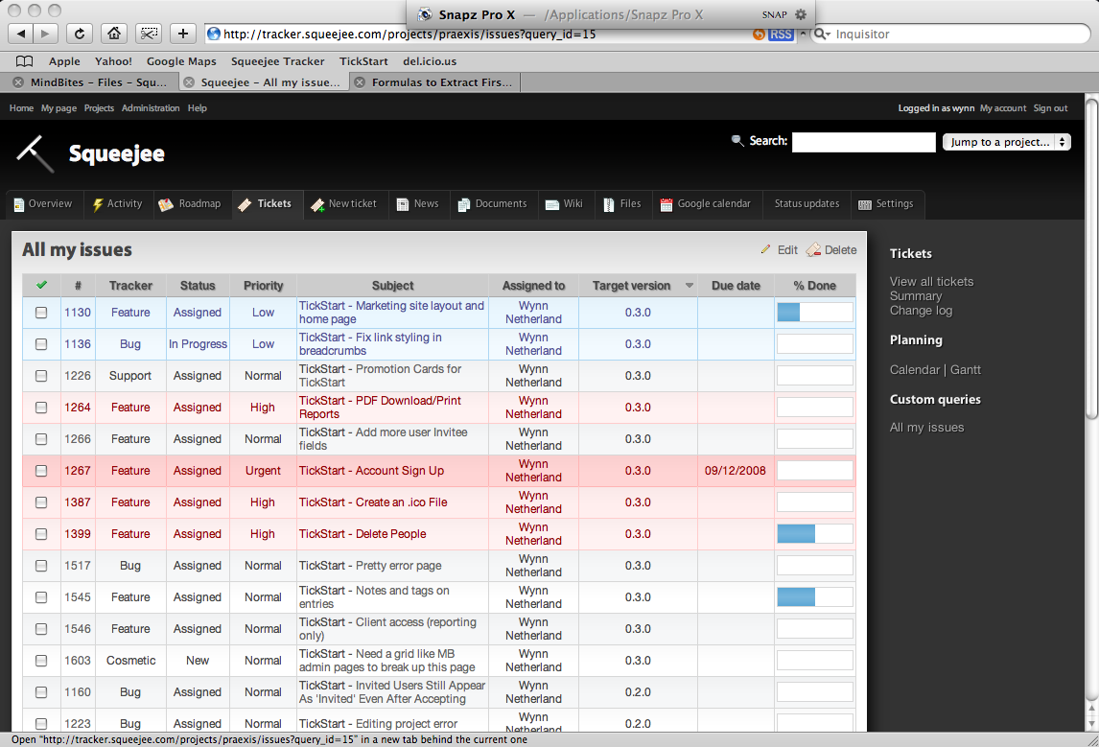This screenshot has width=1099, height=747.
Task: Open the My page menu item
Action: point(58,108)
